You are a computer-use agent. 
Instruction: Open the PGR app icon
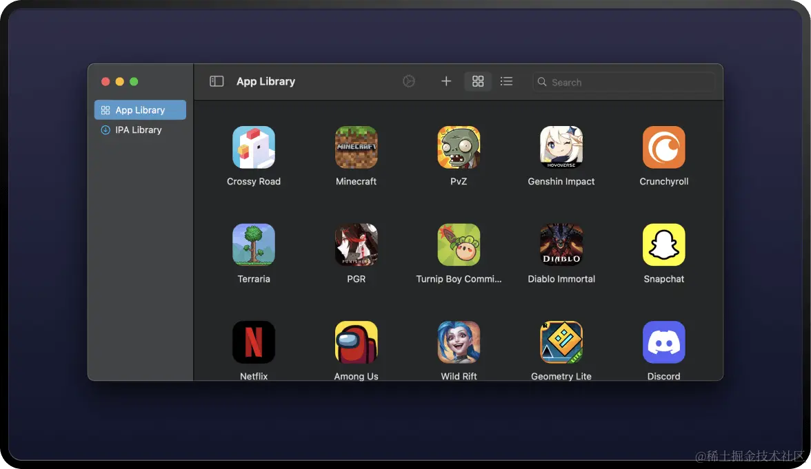pyautogui.click(x=356, y=244)
